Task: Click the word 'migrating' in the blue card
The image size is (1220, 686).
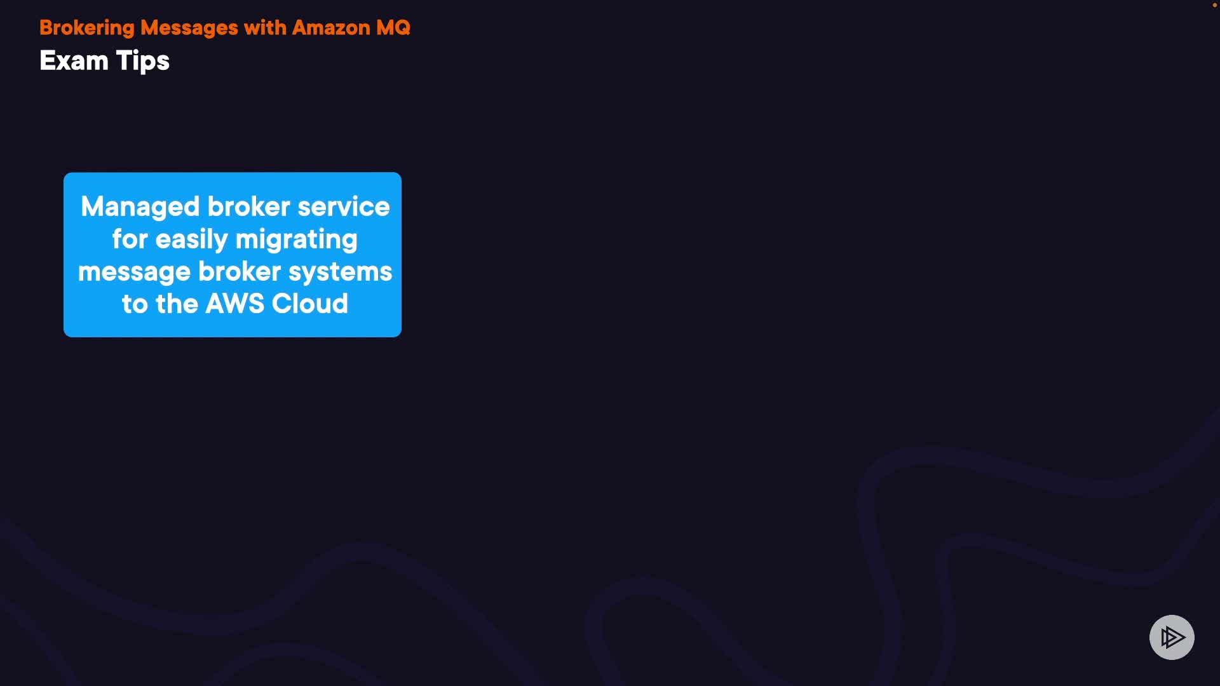Action: tap(297, 239)
